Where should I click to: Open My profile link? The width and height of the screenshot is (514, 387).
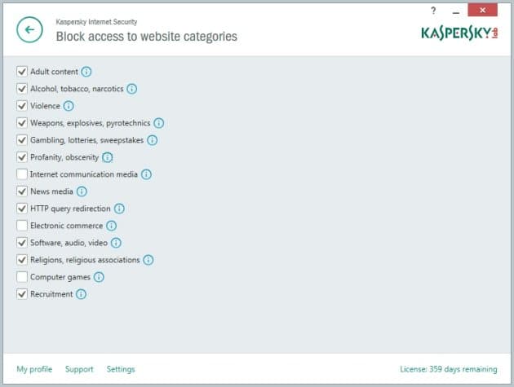(x=34, y=369)
